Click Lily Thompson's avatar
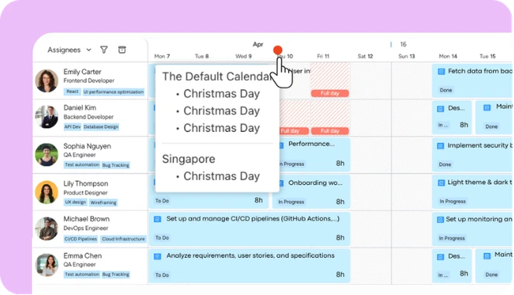Image resolution: width=514 pixels, height=295 pixels. (x=47, y=192)
